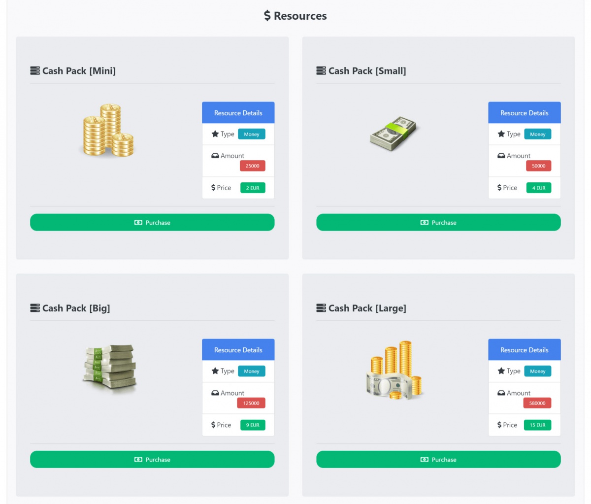Viewport: 591px width, 504px height.
Task: Click the server icon beside Cash Pack [Big]
Action: click(35, 308)
